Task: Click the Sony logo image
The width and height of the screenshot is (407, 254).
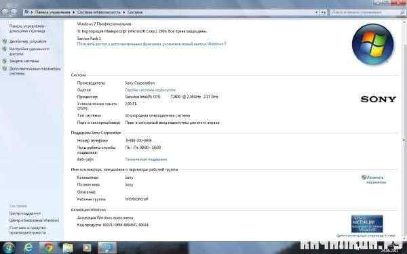Action: click(x=379, y=99)
